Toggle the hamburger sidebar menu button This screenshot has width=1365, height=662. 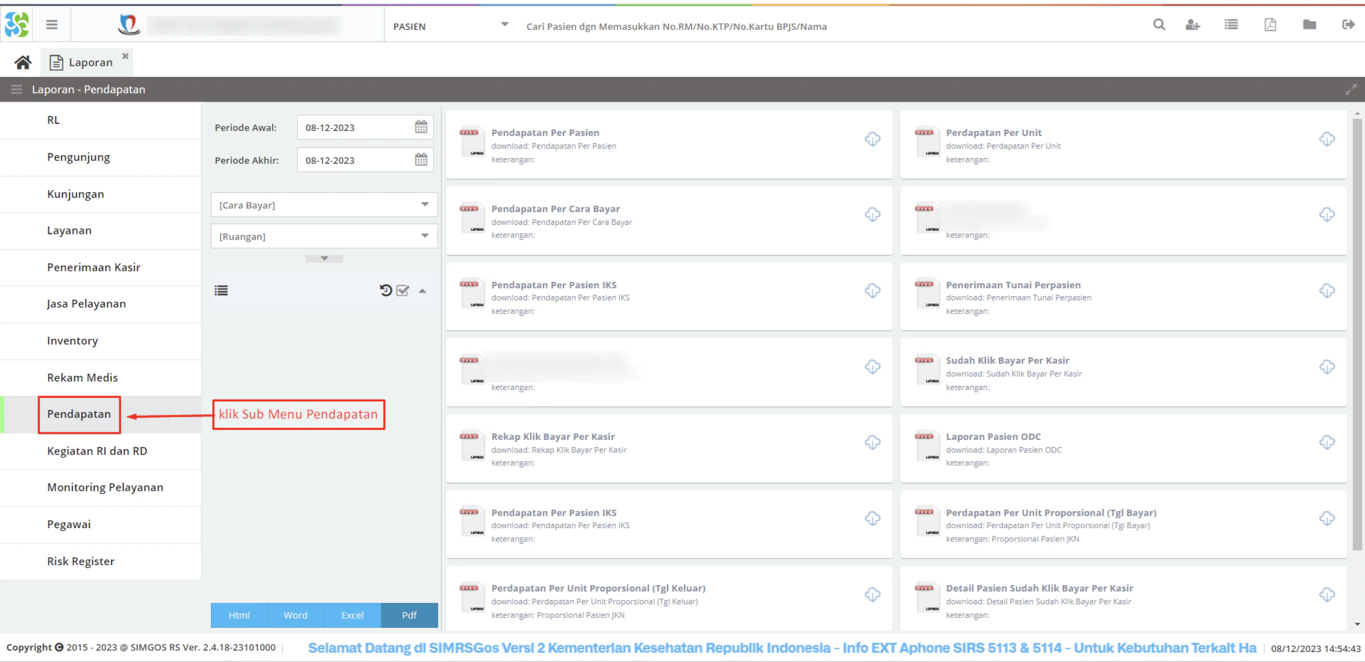tap(51, 25)
